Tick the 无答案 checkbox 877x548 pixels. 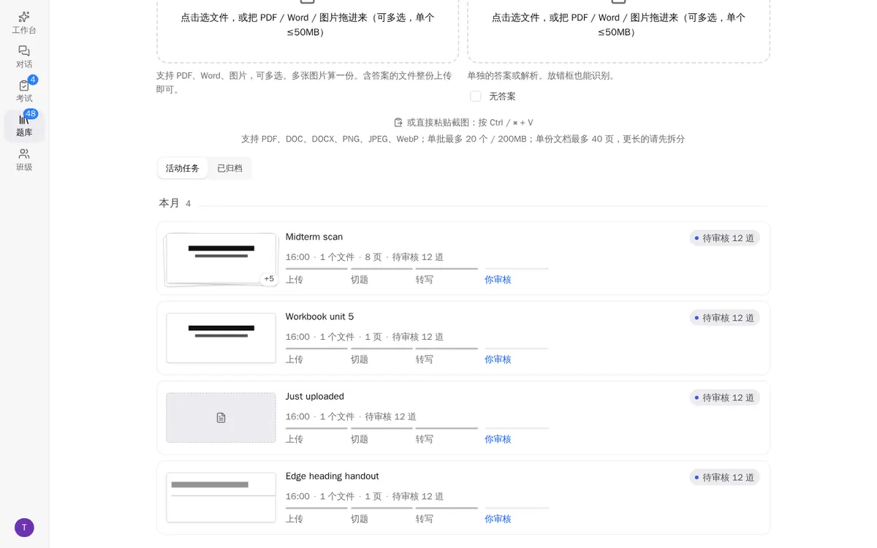coord(476,96)
